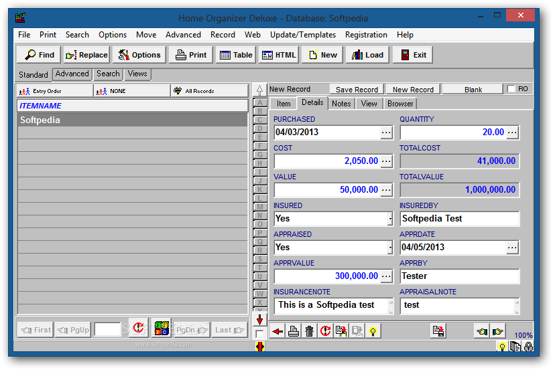Switch to Table view from toolbar
The height and width of the screenshot is (370, 553).
[235, 55]
